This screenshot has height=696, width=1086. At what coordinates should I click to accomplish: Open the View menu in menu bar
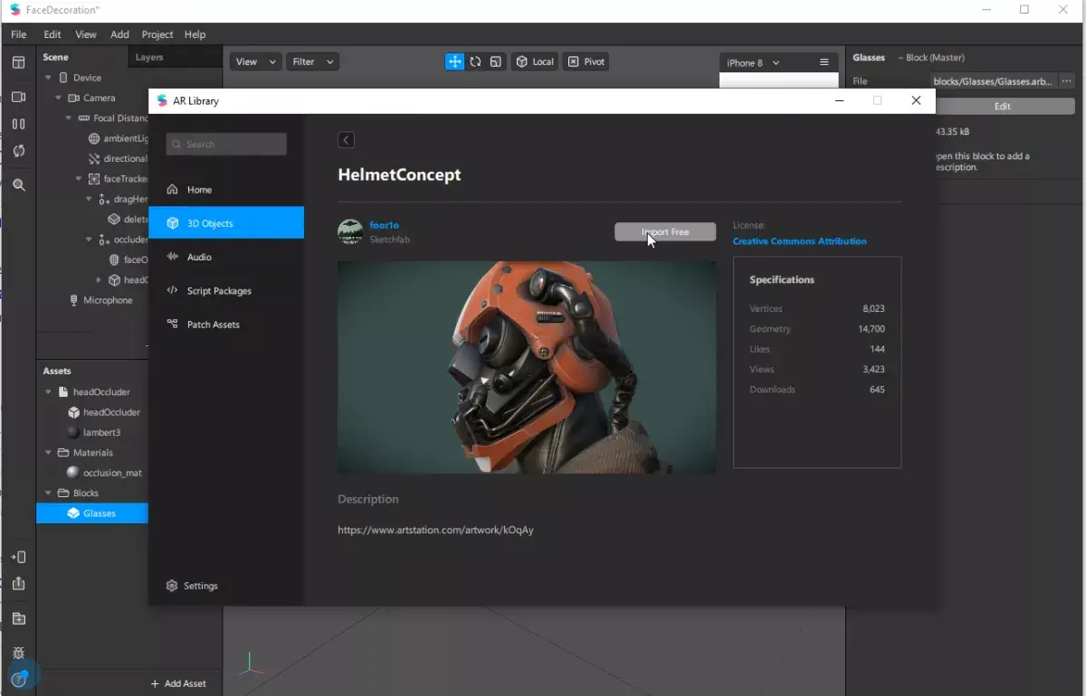[x=86, y=34]
